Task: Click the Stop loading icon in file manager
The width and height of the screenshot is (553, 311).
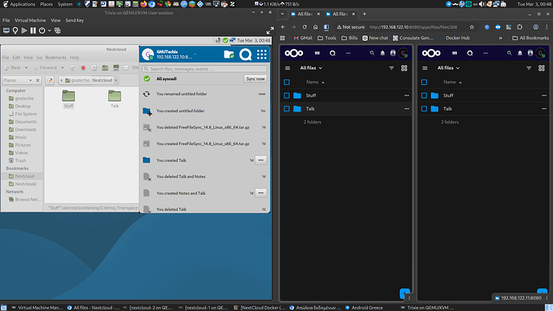Action: pos(83,67)
